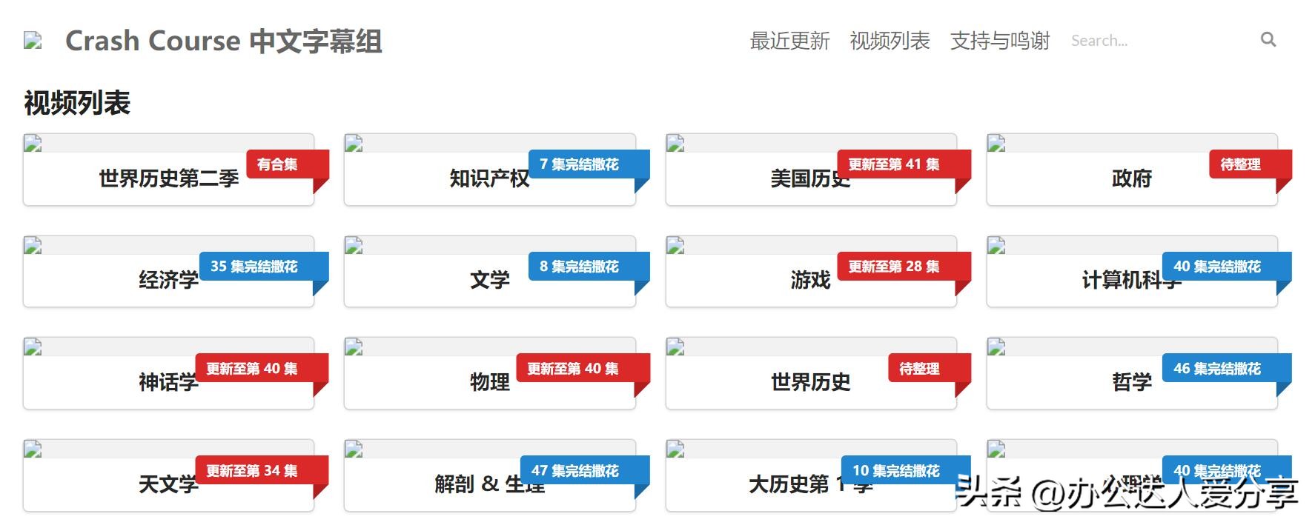Click the 更新至第 34 集 ribbon
1315x525 pixels.
click(x=262, y=471)
